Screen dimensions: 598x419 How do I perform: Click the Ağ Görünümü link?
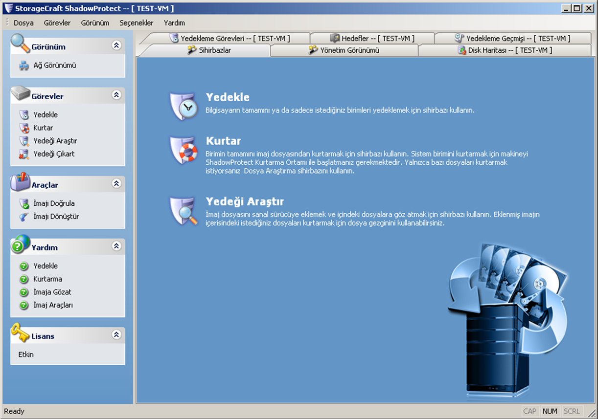(55, 66)
